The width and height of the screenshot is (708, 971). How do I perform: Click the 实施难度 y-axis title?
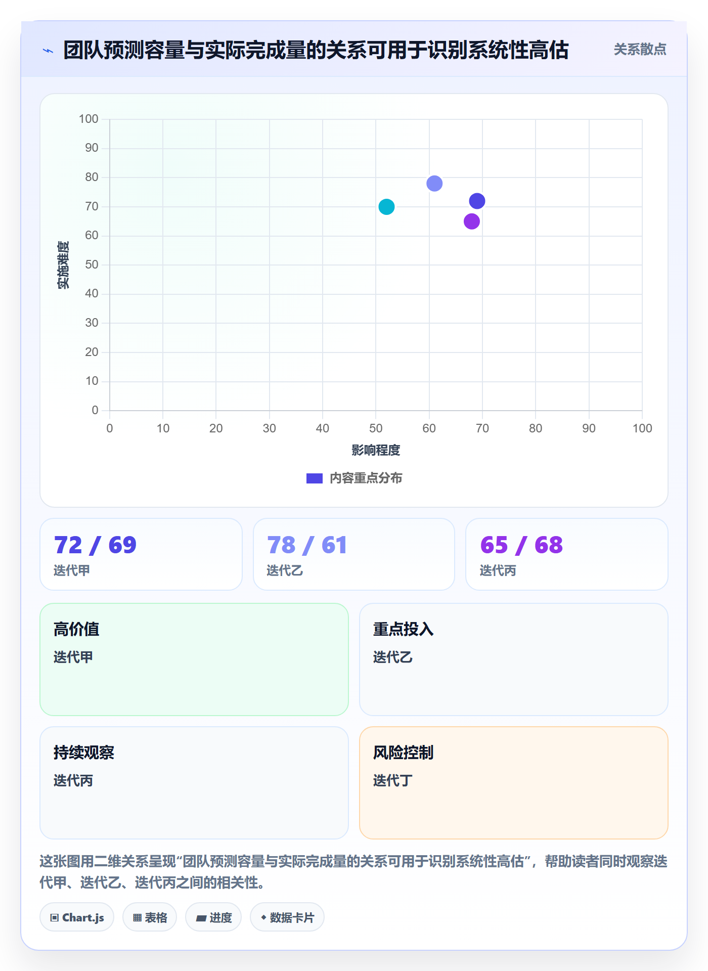(x=63, y=265)
